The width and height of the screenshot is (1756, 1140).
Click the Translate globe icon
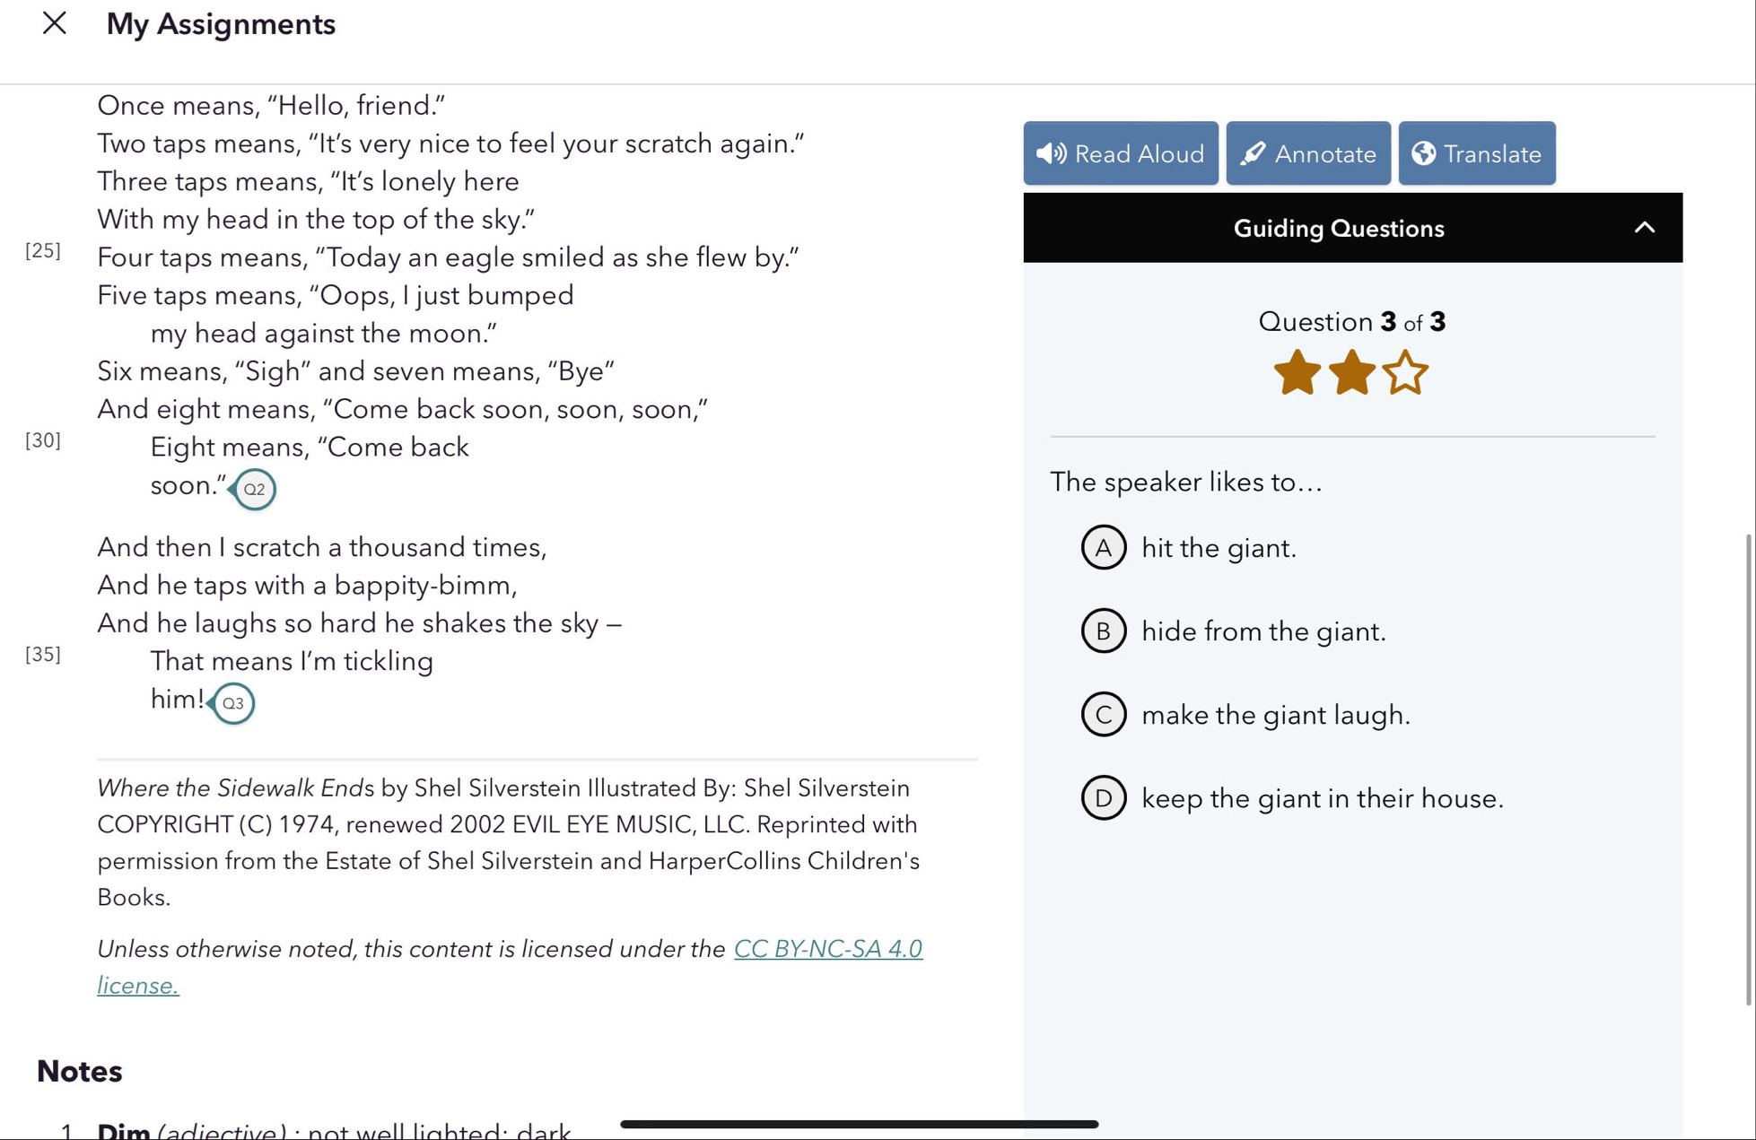(1423, 153)
